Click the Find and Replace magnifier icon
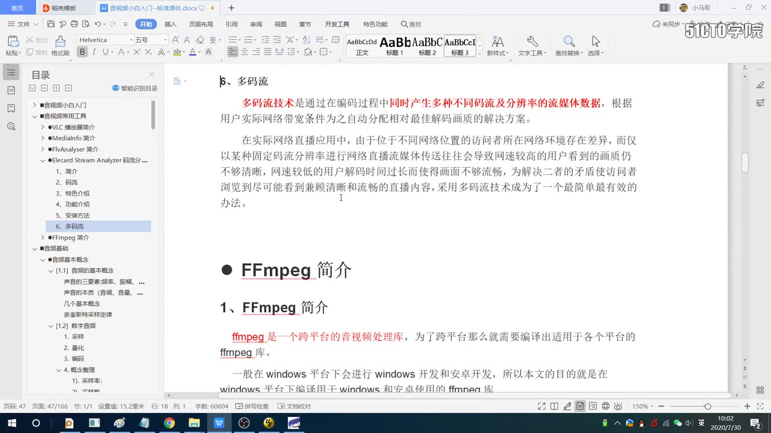The image size is (771, 433). (569, 41)
